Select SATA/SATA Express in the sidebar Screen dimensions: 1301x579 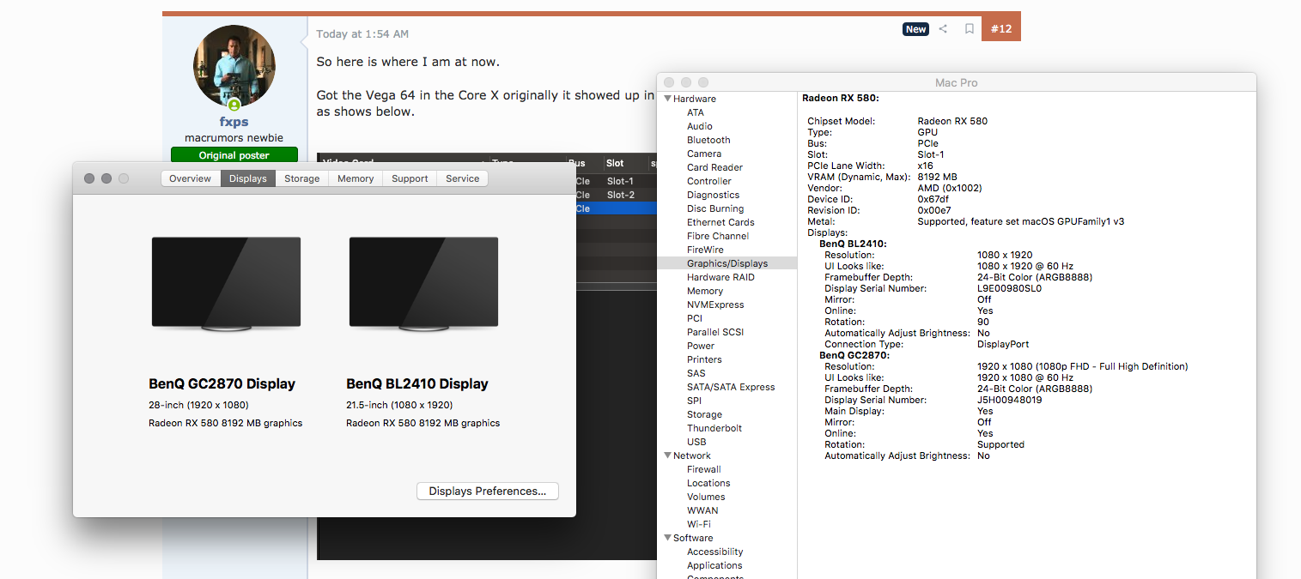pos(731,387)
